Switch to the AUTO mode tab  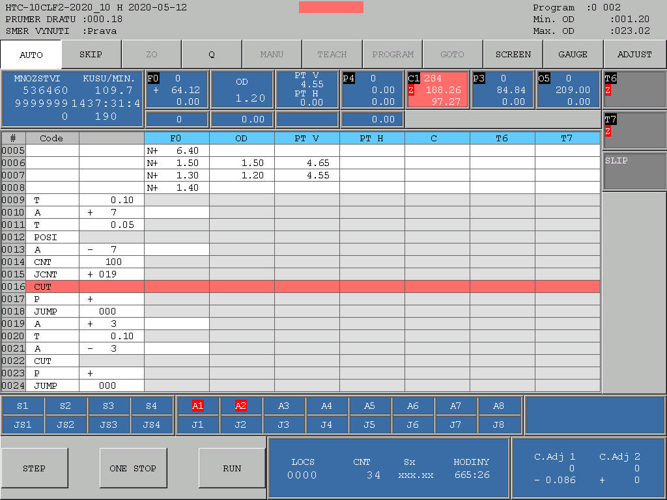(31, 55)
